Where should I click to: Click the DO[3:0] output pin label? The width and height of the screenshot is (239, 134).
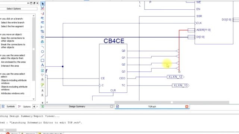[x=227, y=20]
